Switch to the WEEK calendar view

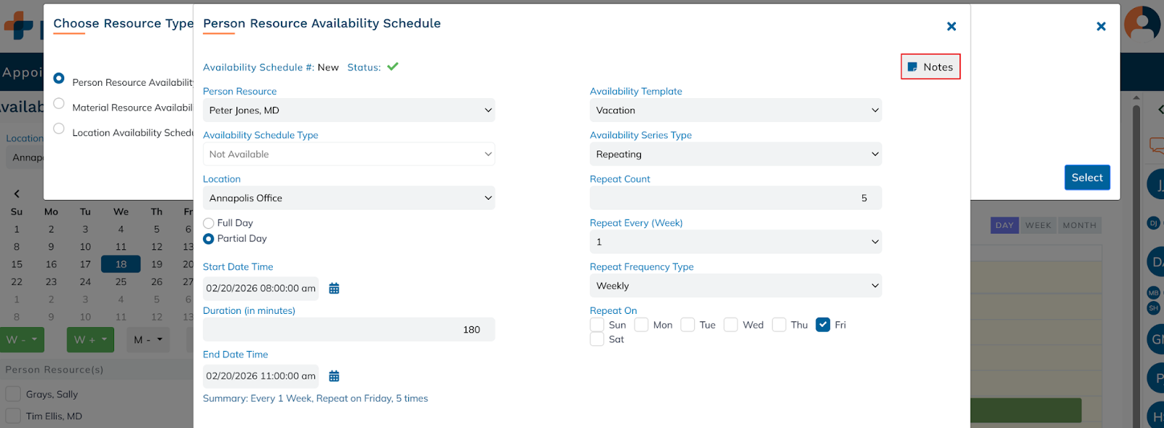[1037, 225]
